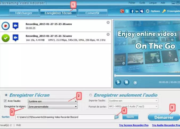Click camera icon for Recording_2013-01-27-15-21-32.wmv
Image resolution: width=180 pixels, height=129 pixels.
pyautogui.click(x=15, y=38)
